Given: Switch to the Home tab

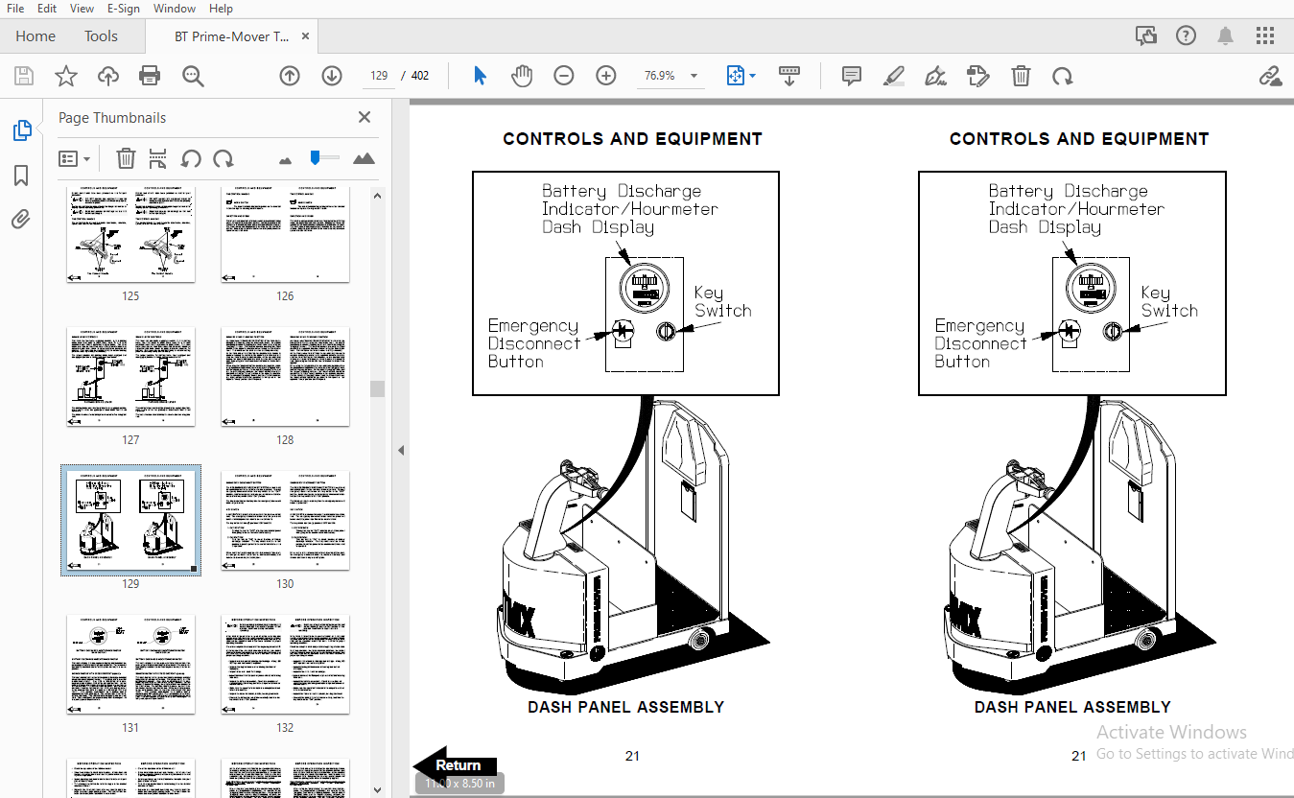Looking at the screenshot, I should tap(35, 36).
